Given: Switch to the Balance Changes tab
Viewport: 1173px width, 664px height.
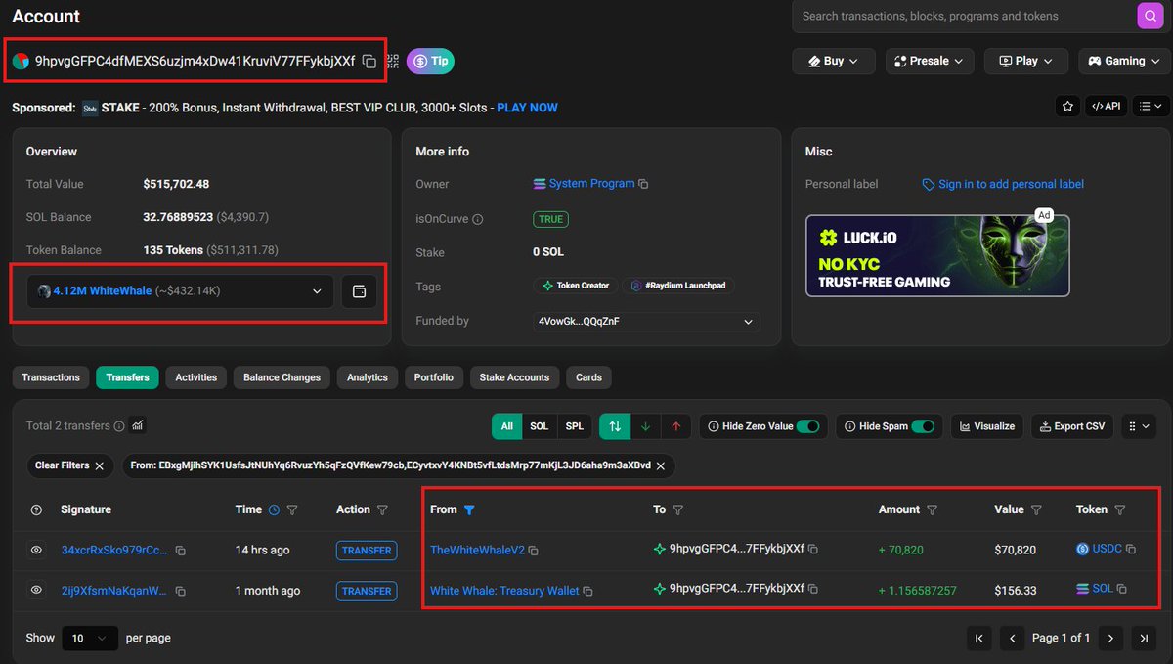Looking at the screenshot, I should pos(282,377).
